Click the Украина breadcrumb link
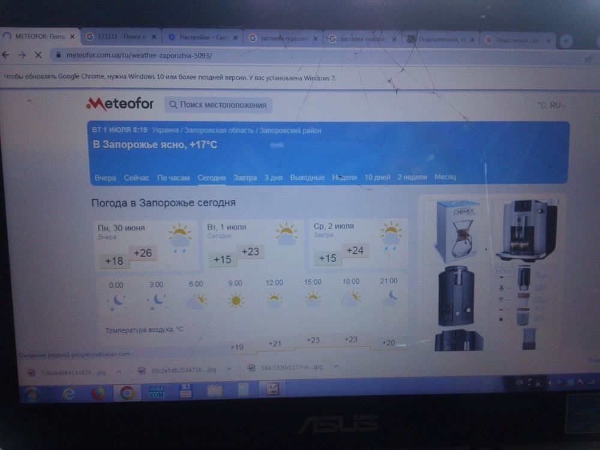Screen dimensions: 600x450 (166, 130)
